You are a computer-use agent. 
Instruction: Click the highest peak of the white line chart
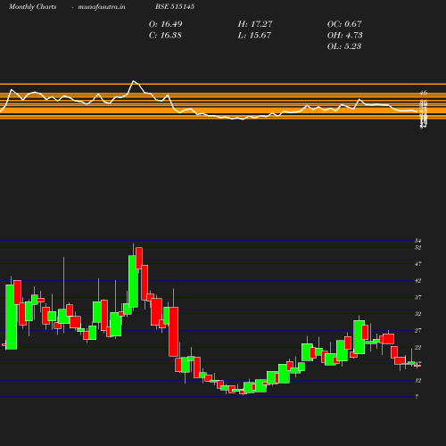click(x=134, y=81)
